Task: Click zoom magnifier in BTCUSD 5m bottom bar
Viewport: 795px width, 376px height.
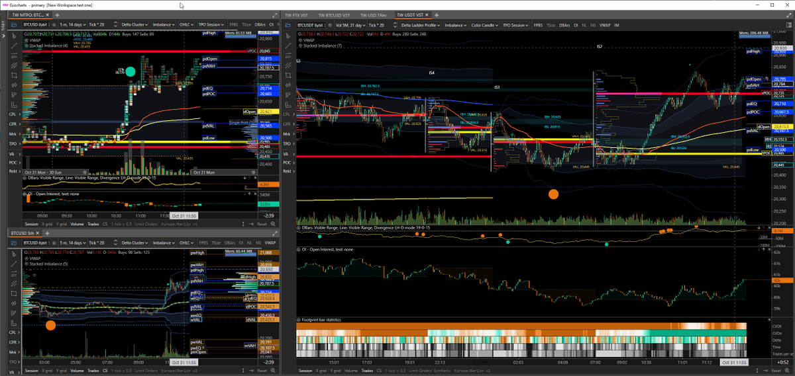Action: 273,371
